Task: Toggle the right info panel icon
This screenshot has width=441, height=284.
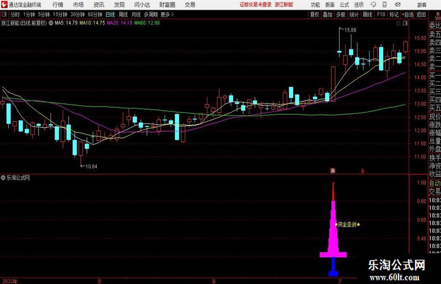Action: click(405, 23)
